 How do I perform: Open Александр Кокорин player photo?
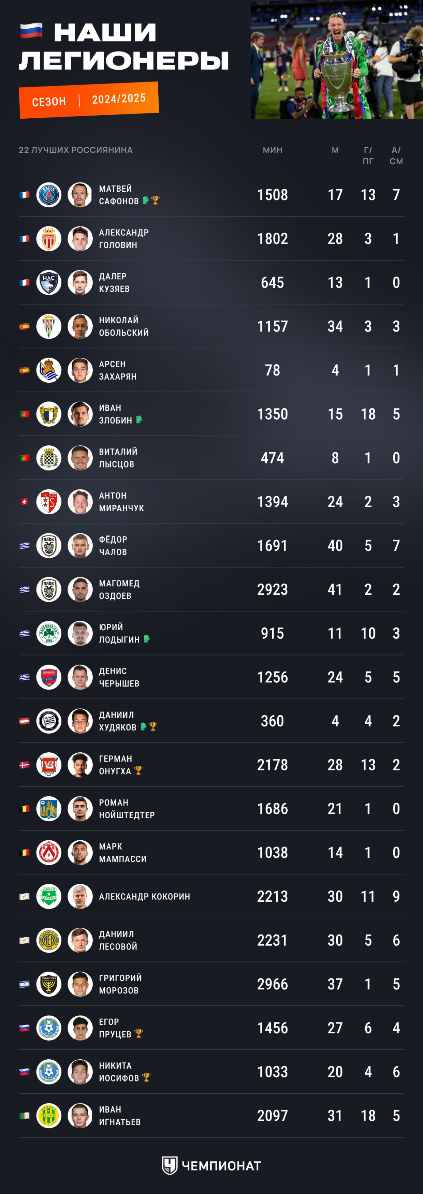pyautogui.click(x=80, y=896)
